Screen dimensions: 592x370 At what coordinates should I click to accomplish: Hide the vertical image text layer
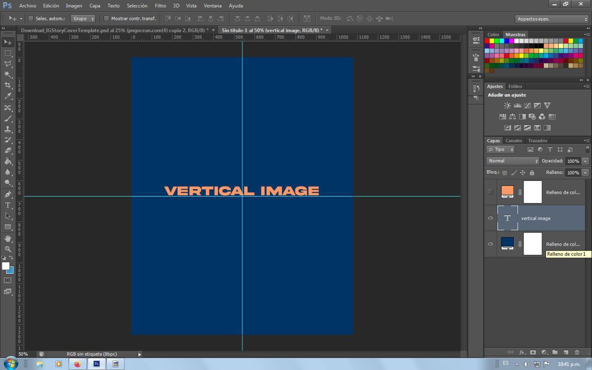click(x=490, y=218)
